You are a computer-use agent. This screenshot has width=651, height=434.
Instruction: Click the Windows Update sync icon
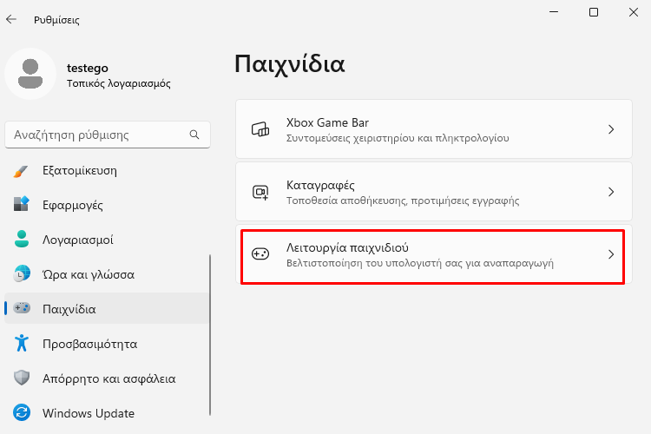[x=21, y=413]
